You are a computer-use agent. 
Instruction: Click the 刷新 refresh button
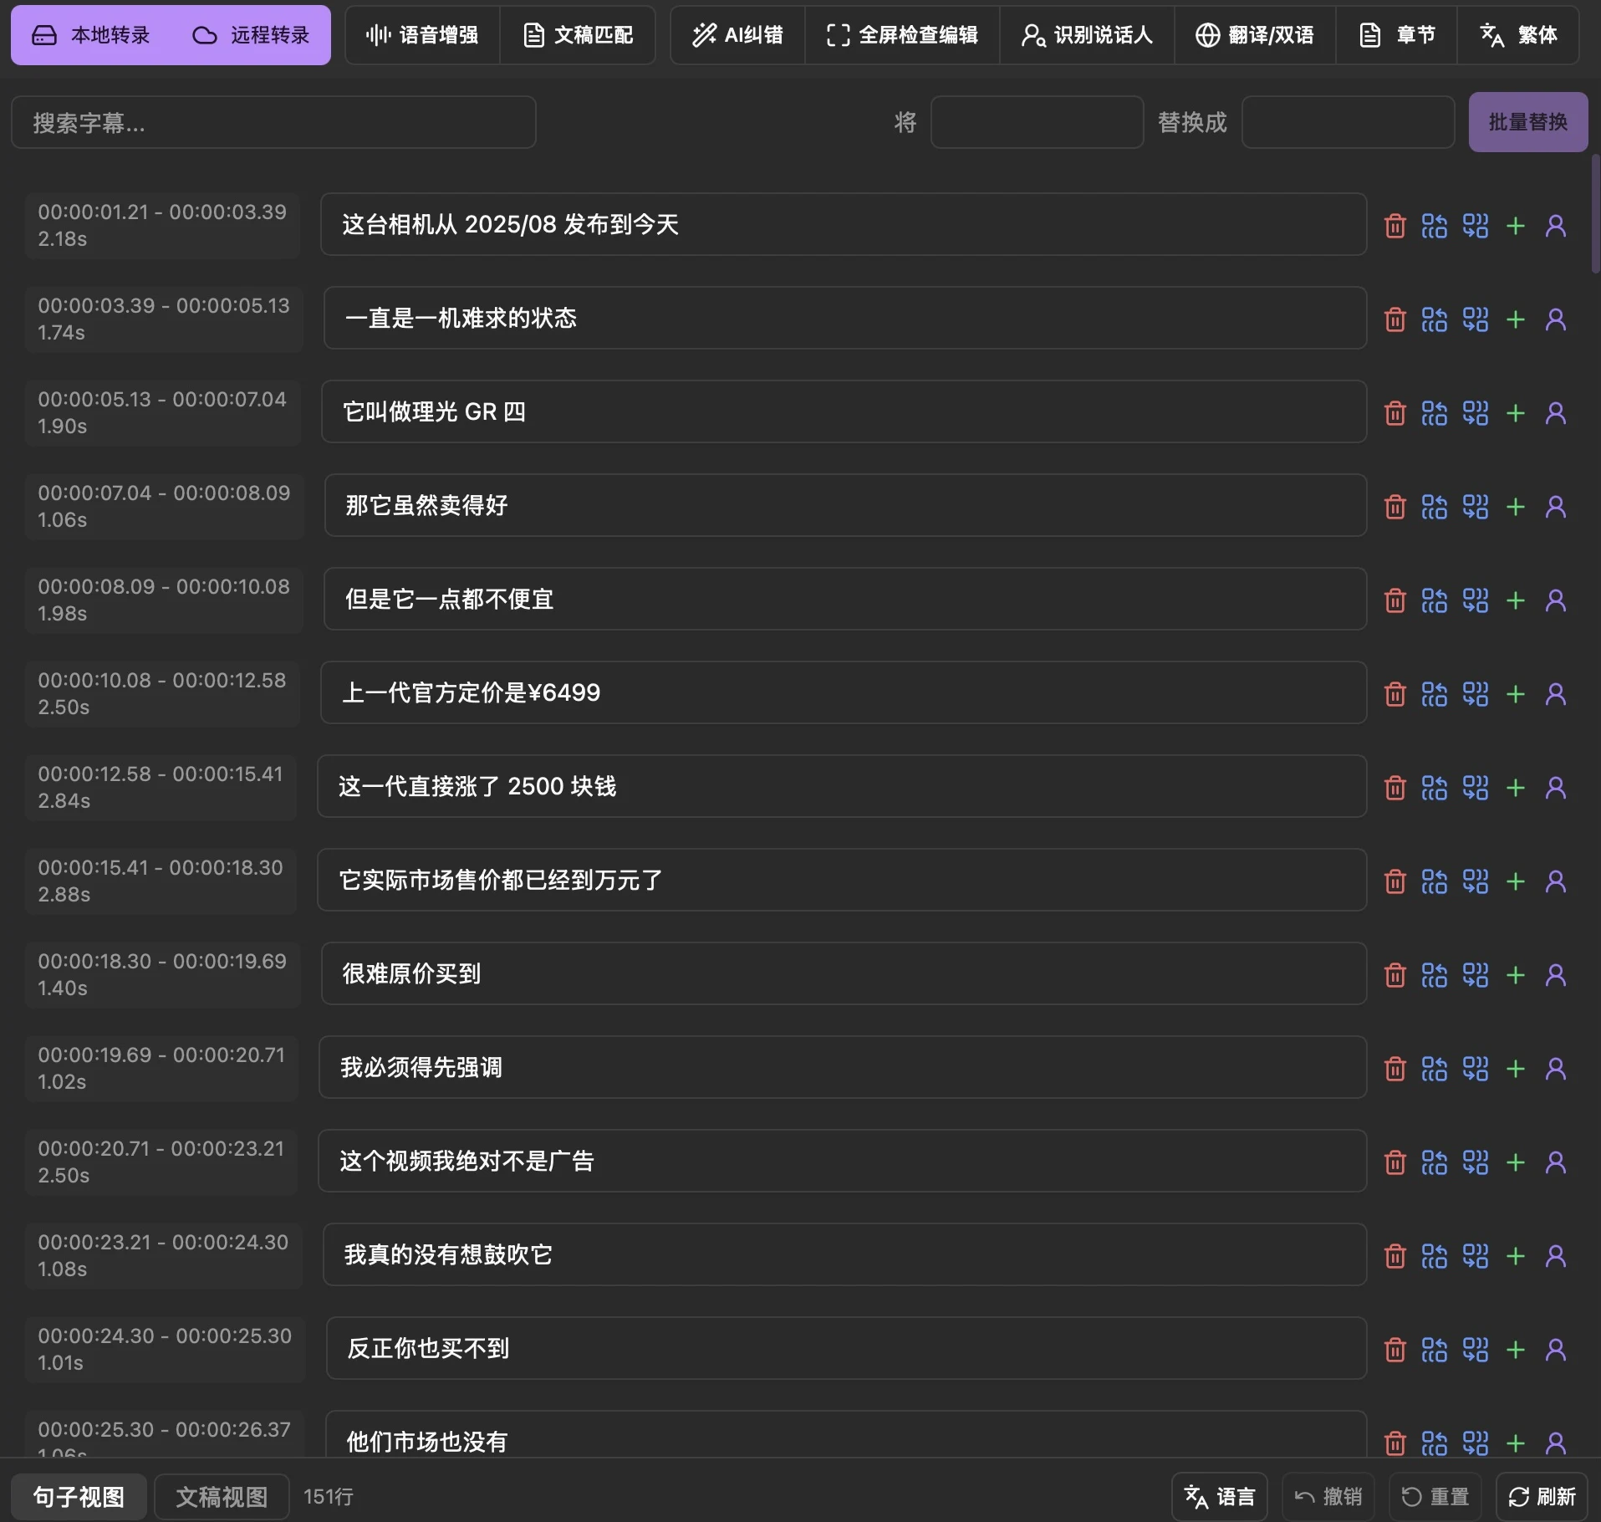point(1542,1497)
